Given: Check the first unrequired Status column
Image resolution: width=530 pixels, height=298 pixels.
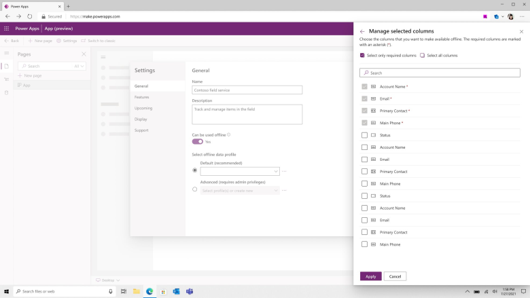Looking at the screenshot, I should pos(364,135).
